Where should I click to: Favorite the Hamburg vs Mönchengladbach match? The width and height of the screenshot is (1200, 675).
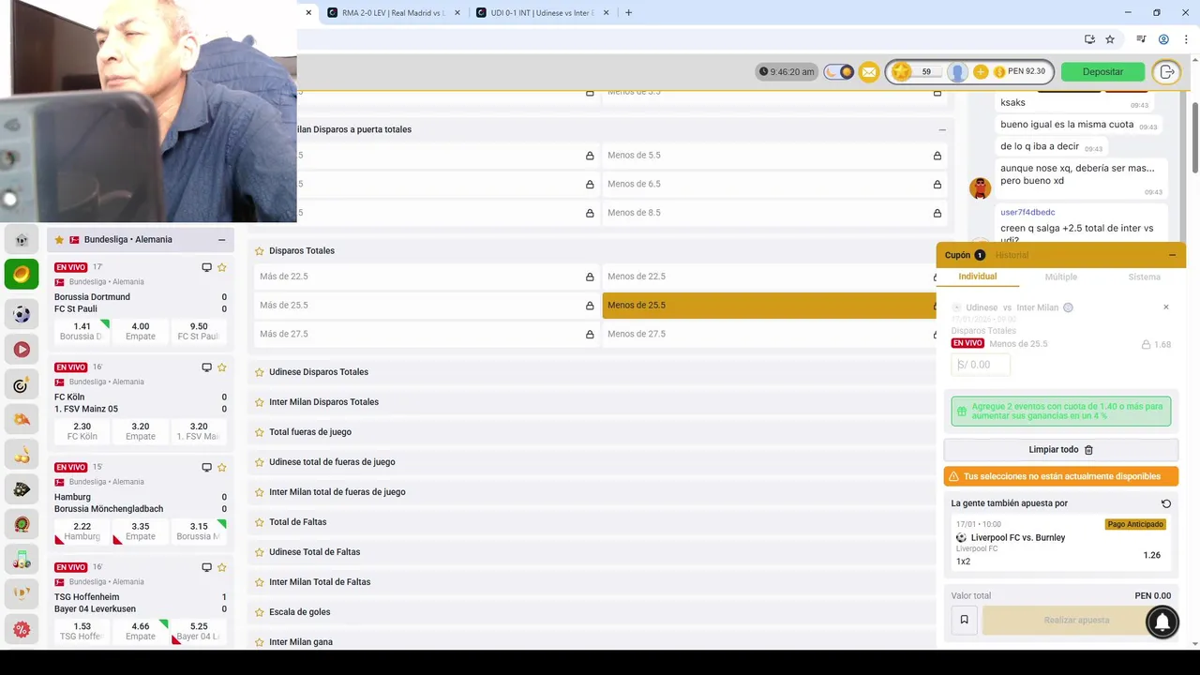[222, 467]
